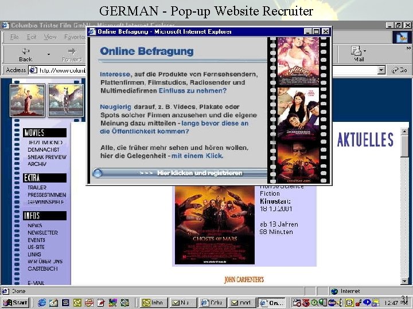Open the MOVIES section header
413x309 pixels.
[45, 133]
